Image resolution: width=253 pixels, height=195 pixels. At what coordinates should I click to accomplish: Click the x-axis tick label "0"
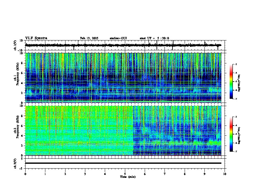[x=25, y=174]
